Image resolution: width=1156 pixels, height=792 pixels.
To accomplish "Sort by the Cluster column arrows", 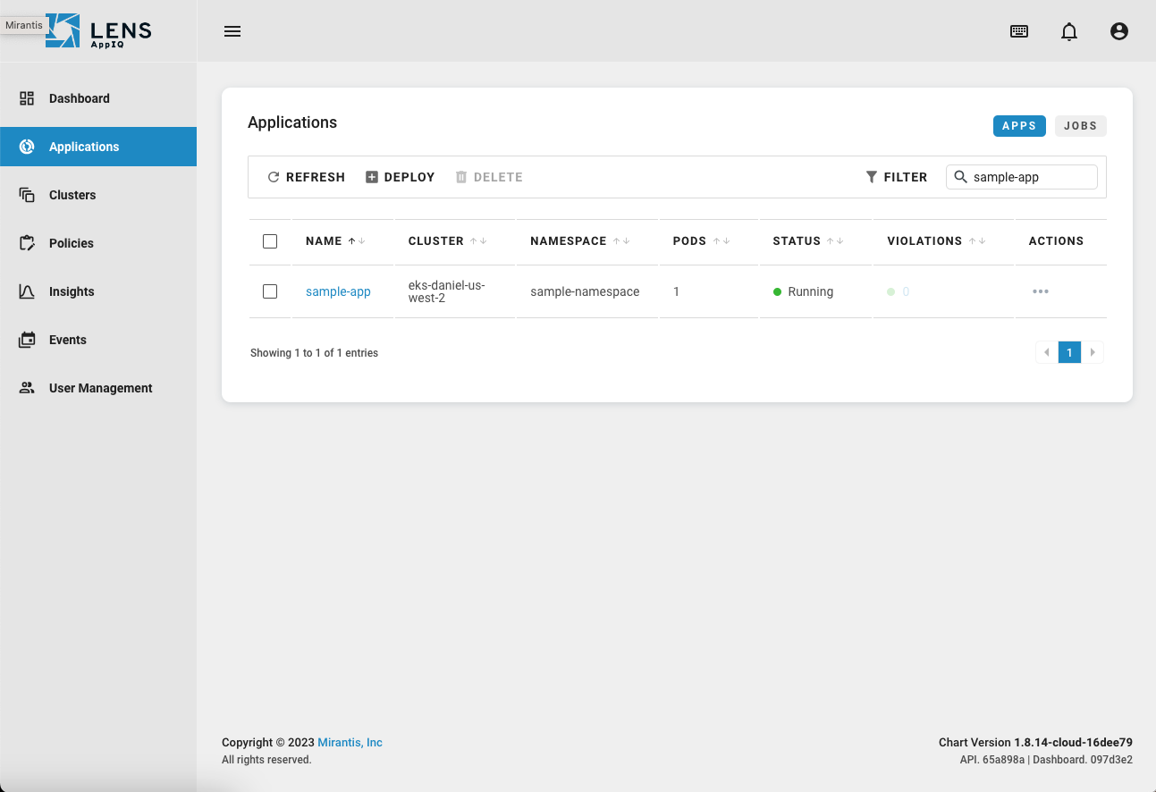I will (x=478, y=241).
